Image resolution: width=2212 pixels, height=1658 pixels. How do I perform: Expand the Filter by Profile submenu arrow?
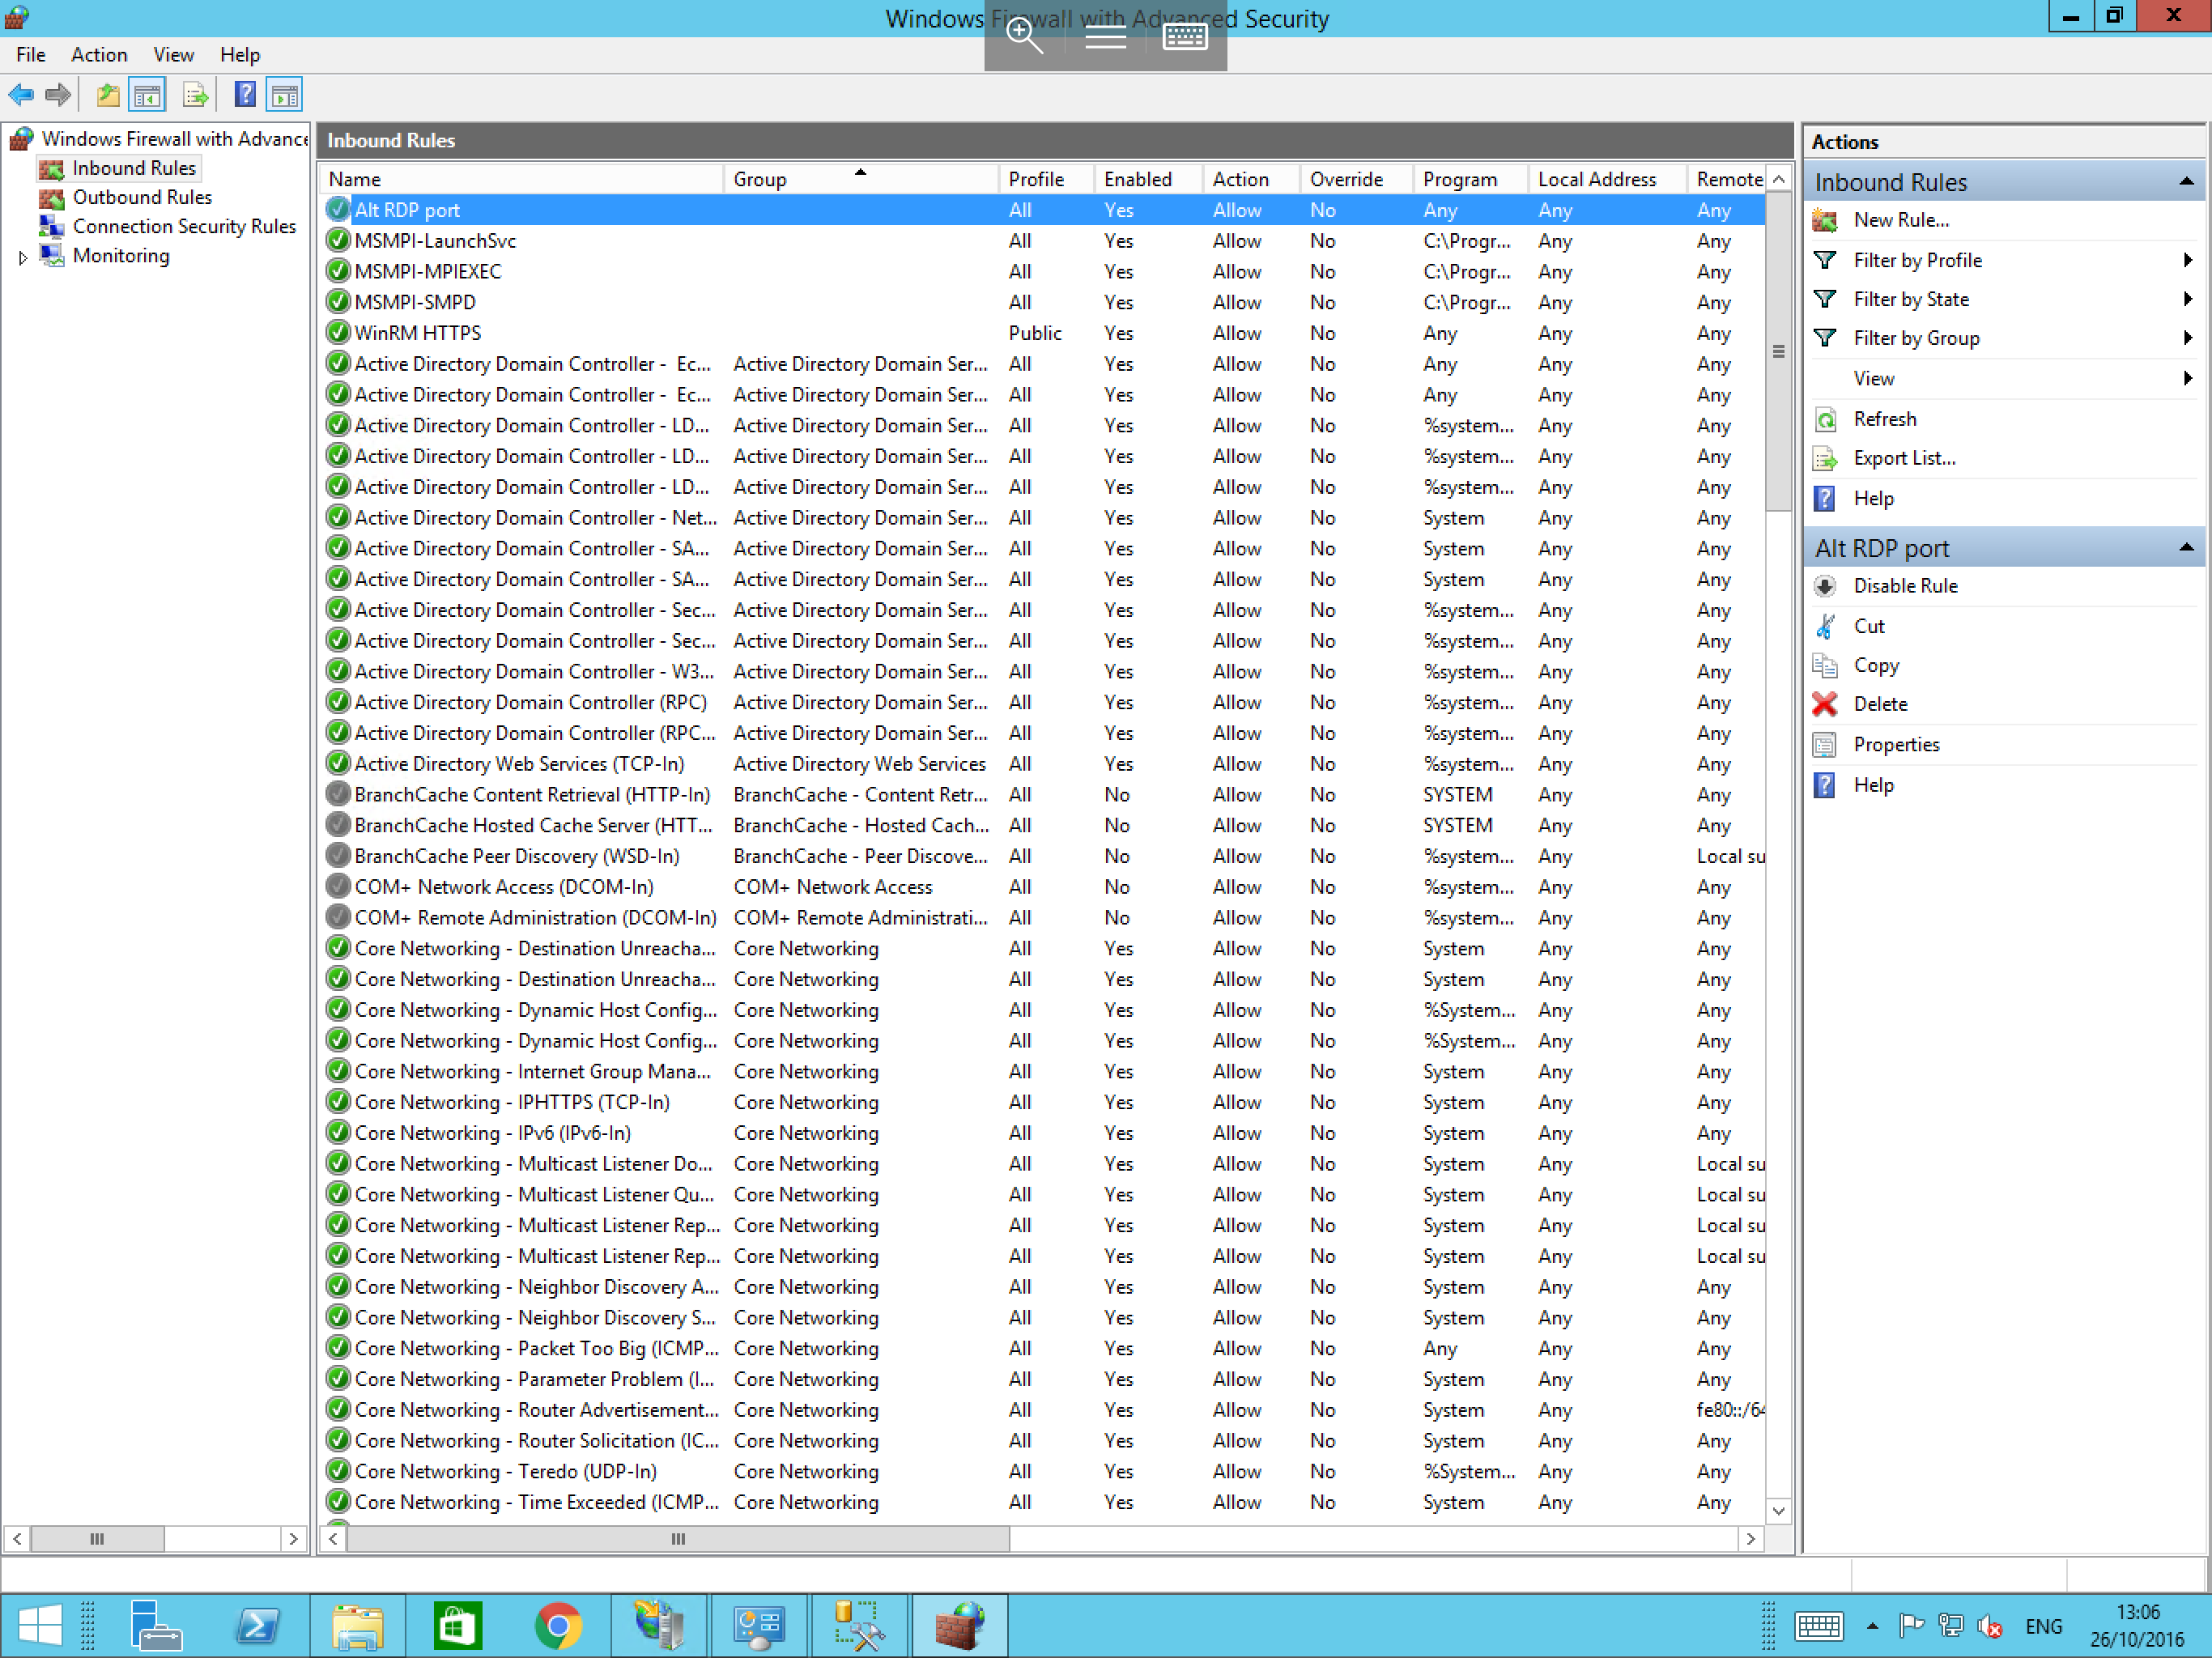pyautogui.click(x=2188, y=260)
